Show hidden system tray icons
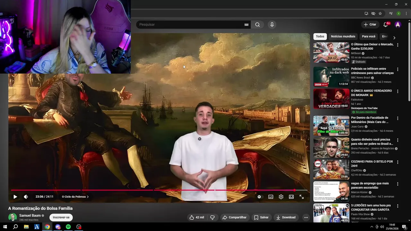 [x=372, y=227]
